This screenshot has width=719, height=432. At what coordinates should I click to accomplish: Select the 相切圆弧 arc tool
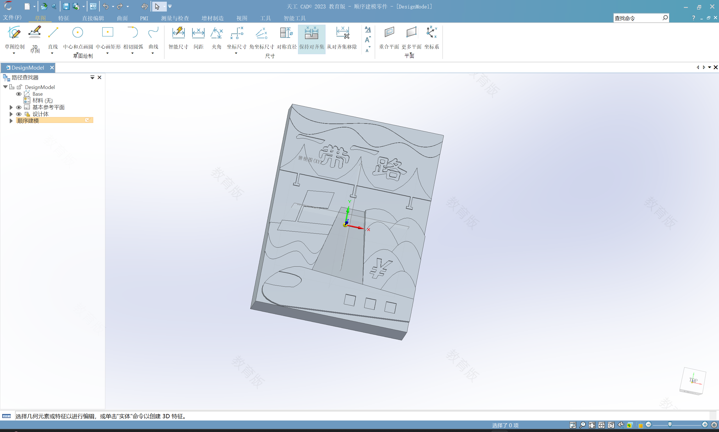click(x=133, y=37)
